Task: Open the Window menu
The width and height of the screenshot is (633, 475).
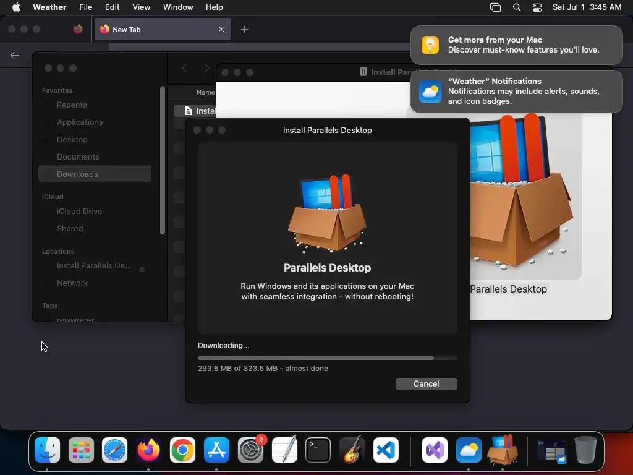Action: click(178, 7)
